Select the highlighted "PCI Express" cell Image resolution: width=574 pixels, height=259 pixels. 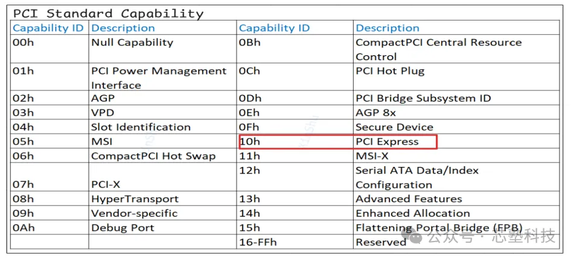click(387, 142)
